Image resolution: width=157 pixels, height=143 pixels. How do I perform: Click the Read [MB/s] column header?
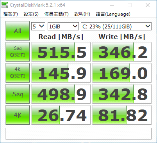tap(61, 37)
